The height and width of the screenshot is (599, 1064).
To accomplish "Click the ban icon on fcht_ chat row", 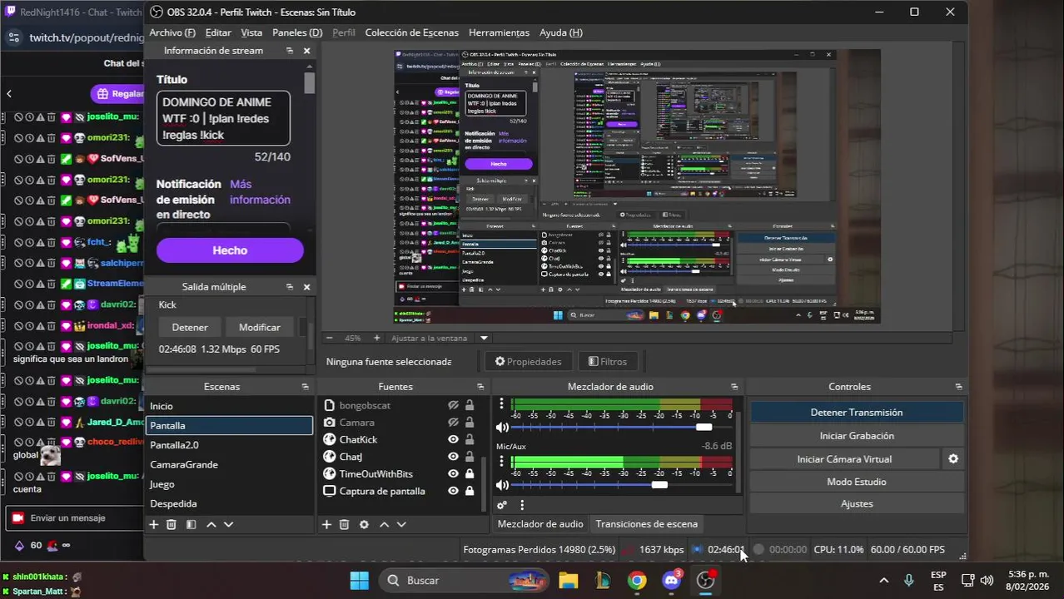I will coord(18,242).
